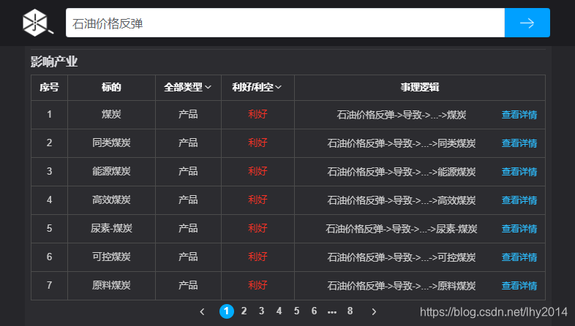Click the cube logo icon
The image size is (575, 326).
(x=38, y=23)
